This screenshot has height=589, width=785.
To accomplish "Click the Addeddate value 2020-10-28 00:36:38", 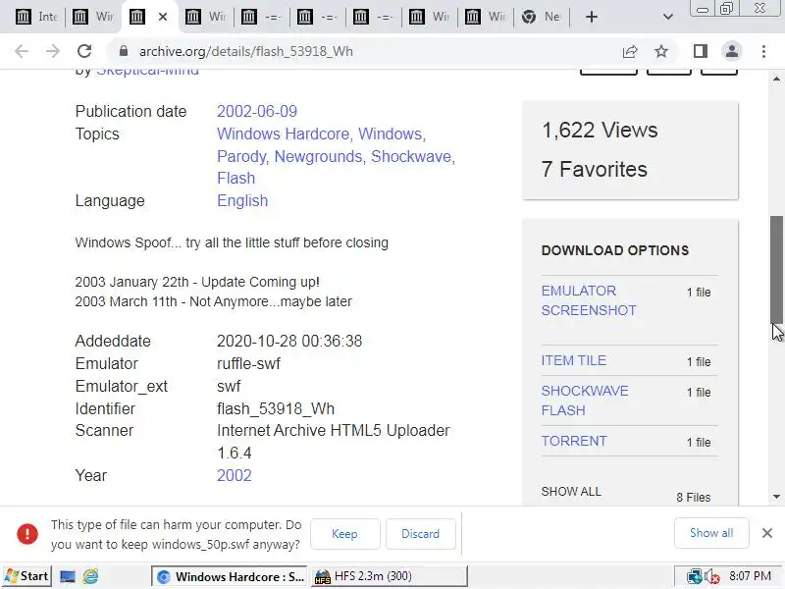I will (x=289, y=341).
